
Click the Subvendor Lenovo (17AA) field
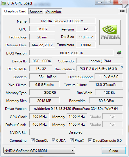point(100,61)
